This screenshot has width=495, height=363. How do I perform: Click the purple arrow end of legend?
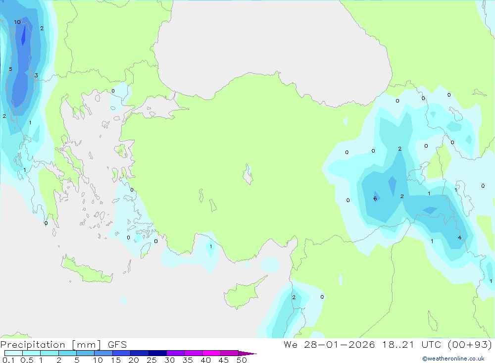point(247,354)
